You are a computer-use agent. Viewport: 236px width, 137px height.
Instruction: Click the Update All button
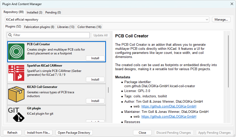click(100, 35)
